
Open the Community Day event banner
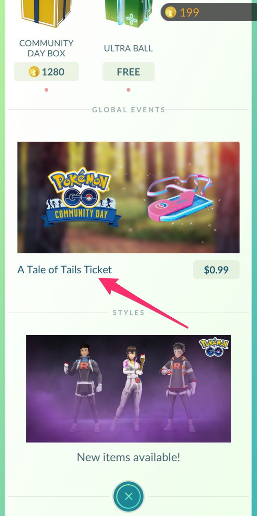[128, 197]
